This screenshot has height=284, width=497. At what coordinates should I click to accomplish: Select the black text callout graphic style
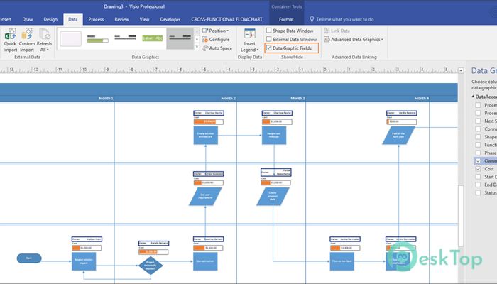[125, 38]
